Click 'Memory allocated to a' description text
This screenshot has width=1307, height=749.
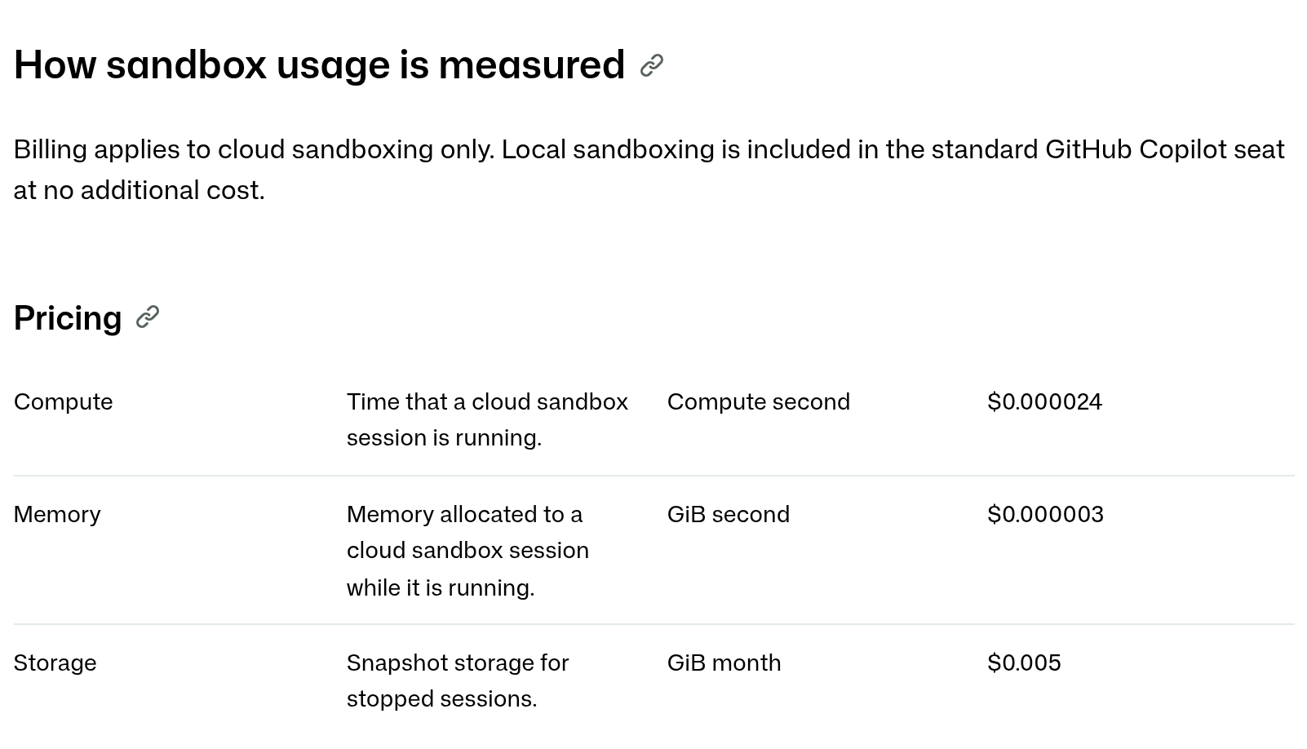point(464,514)
